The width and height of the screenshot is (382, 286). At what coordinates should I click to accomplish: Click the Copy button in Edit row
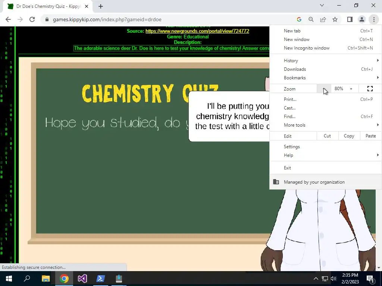point(349,136)
